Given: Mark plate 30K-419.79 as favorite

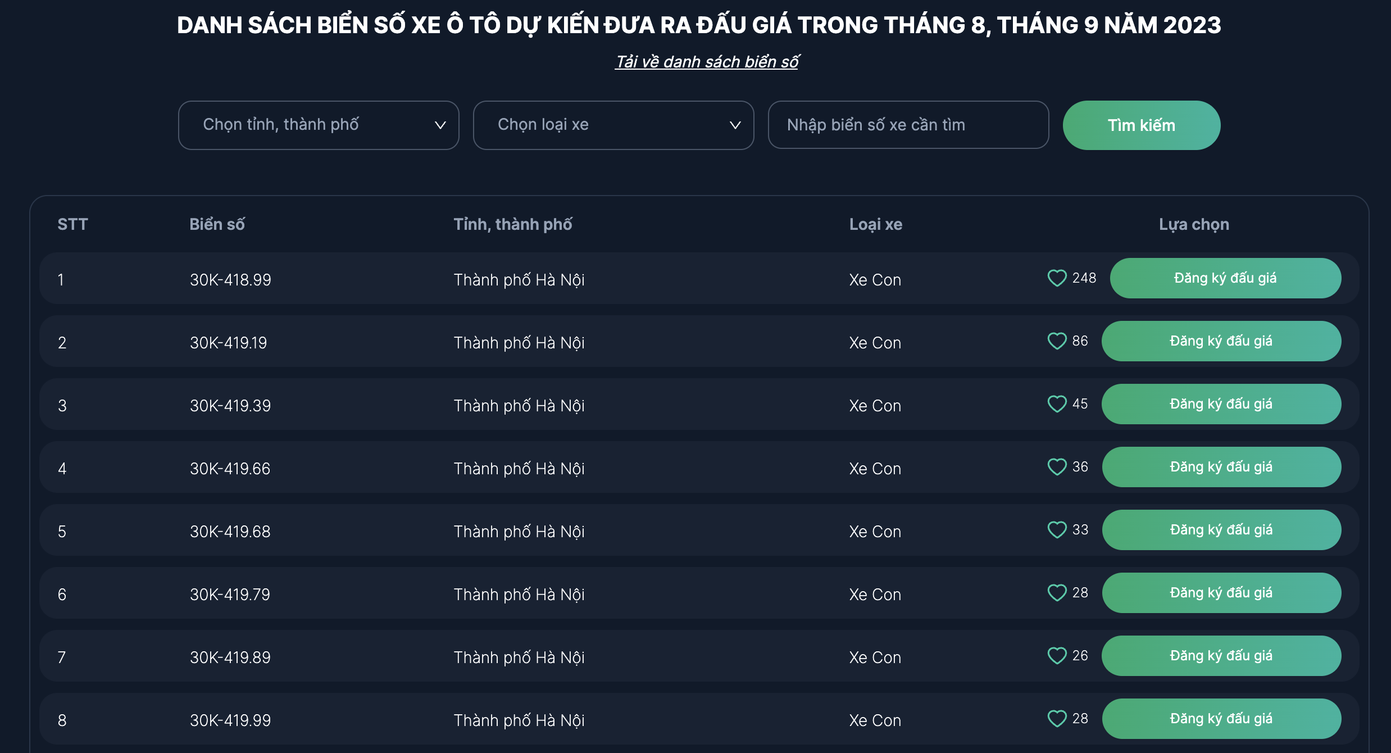Looking at the screenshot, I should (x=1057, y=593).
